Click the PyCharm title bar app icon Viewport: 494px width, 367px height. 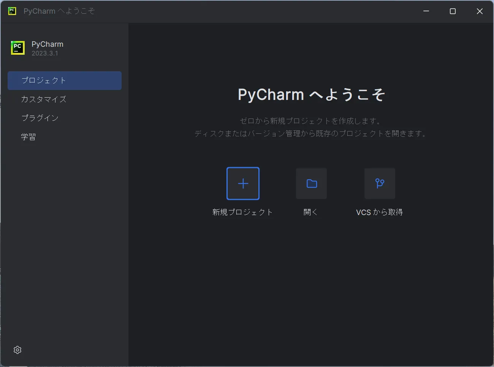12,11
